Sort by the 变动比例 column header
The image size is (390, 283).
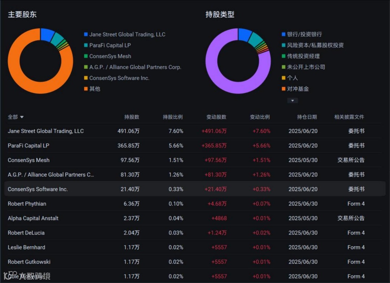tap(260, 117)
